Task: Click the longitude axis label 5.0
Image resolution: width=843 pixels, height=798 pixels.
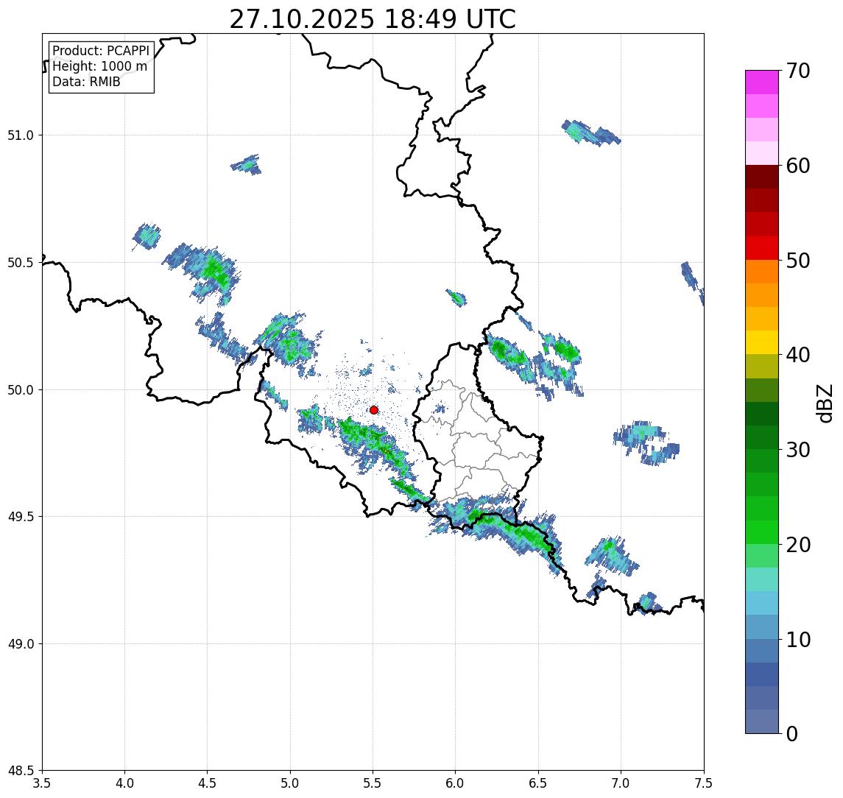Action: (x=290, y=783)
